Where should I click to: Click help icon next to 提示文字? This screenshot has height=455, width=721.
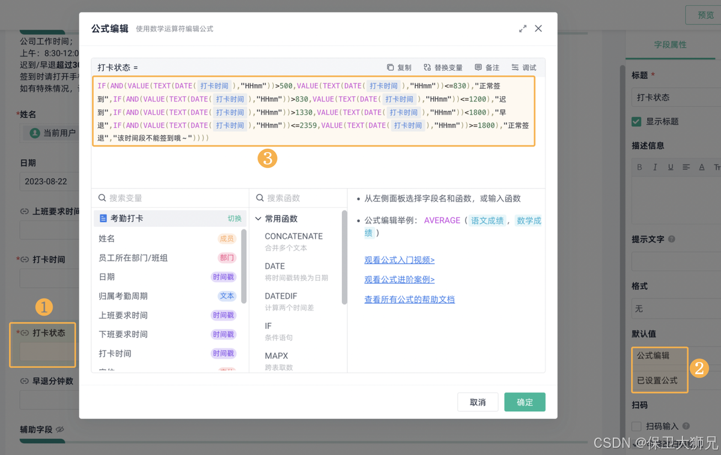click(x=672, y=239)
